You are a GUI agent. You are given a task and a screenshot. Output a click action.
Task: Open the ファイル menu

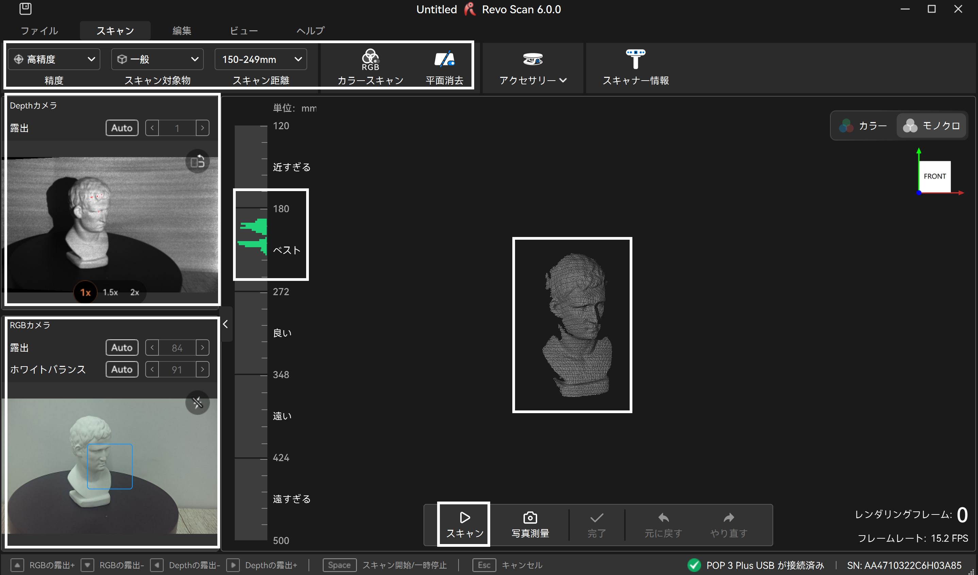39,31
